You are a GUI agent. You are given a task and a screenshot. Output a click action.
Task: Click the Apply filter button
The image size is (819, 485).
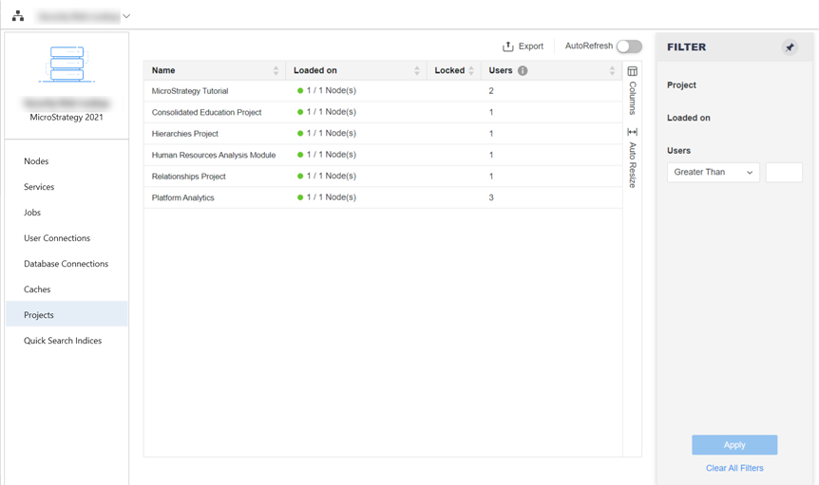733,445
